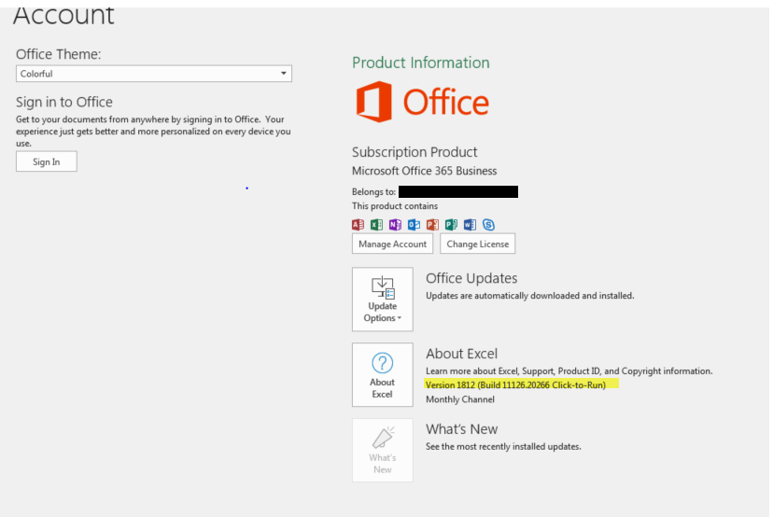Screen dimensions: 773x517
Task: Open the Update Options menu
Action: (x=383, y=300)
